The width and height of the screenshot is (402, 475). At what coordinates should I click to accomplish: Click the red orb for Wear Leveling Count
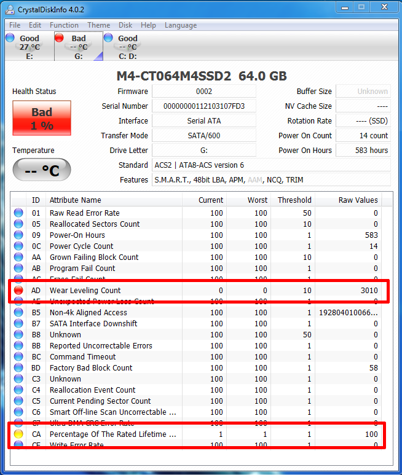tap(18, 290)
